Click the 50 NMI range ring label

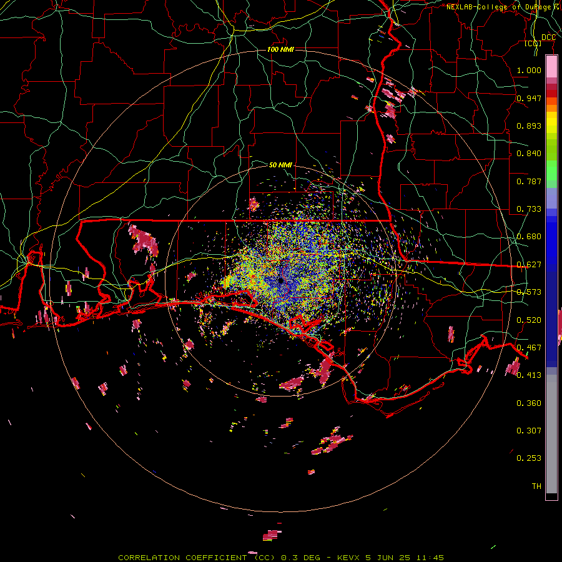pyautogui.click(x=280, y=165)
